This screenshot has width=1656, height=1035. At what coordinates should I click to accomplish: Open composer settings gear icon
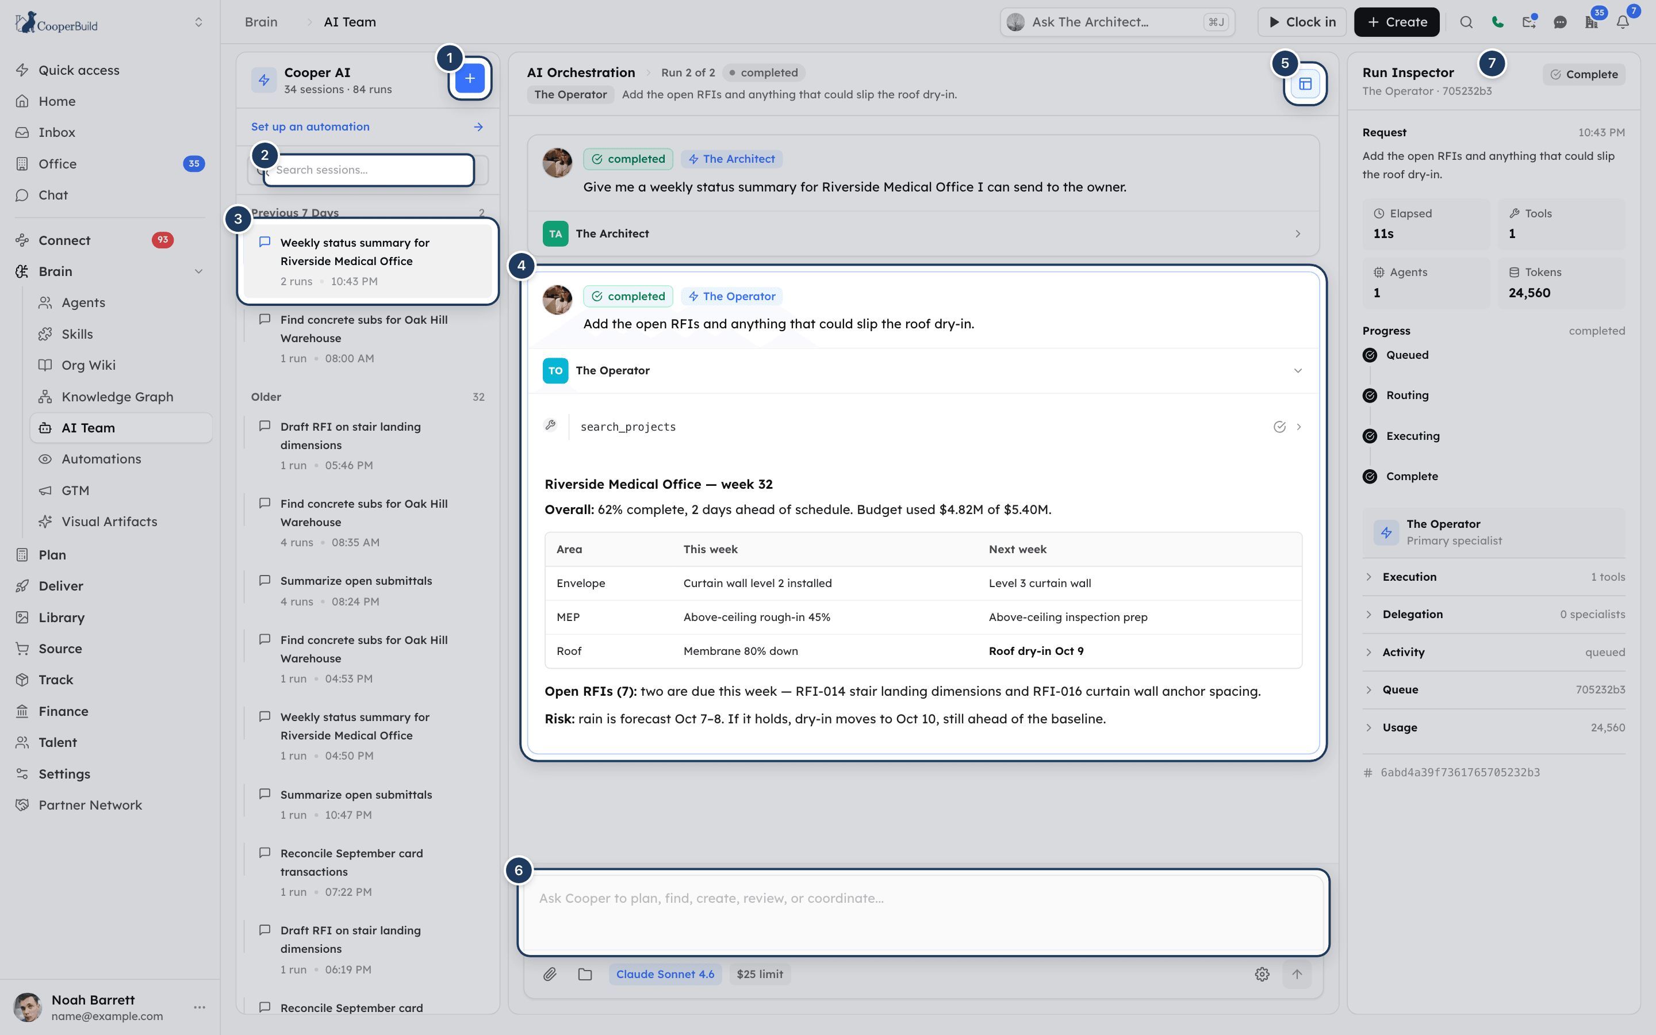pos(1262,974)
